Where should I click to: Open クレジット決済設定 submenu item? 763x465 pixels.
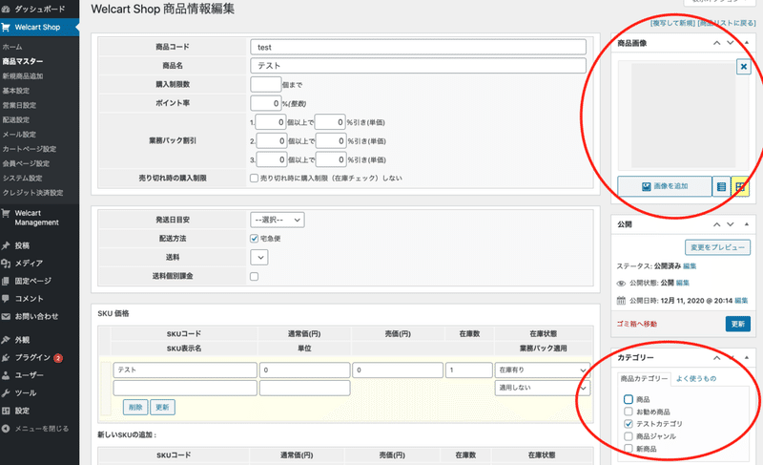pos(33,193)
